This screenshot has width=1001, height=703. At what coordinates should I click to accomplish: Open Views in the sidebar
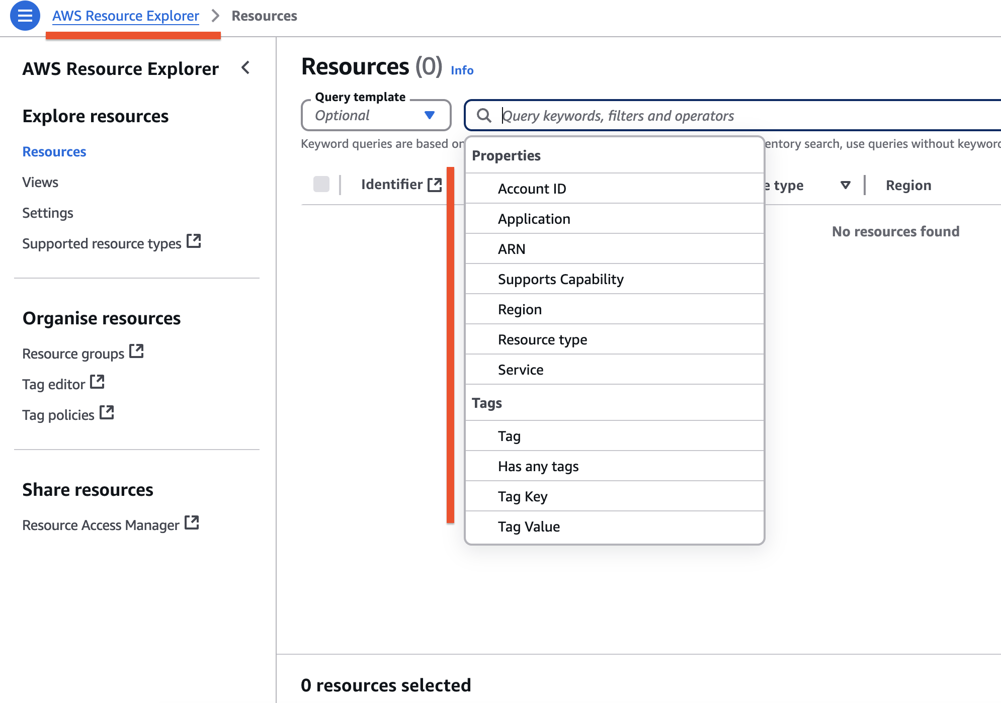click(40, 182)
